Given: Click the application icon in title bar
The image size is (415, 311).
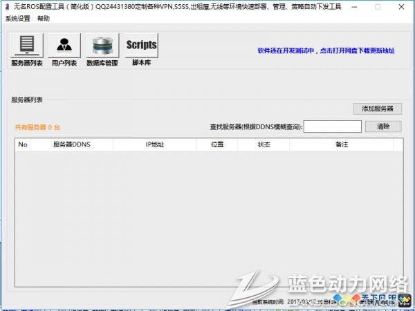Looking at the screenshot, I should point(7,6).
